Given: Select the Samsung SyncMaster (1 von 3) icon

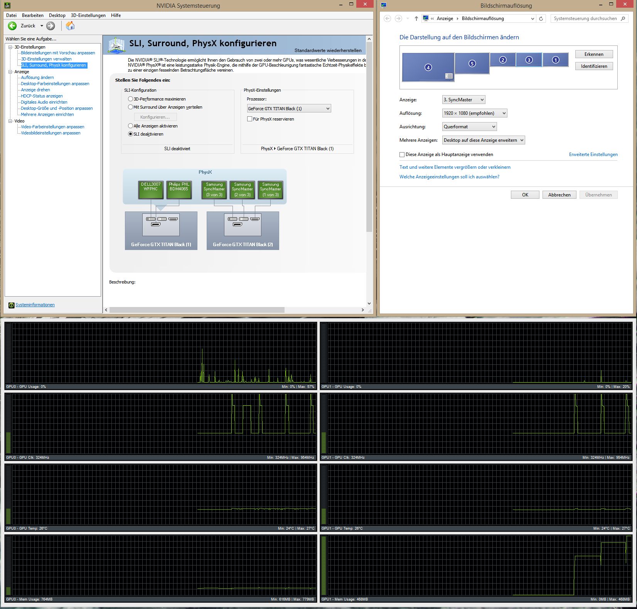Looking at the screenshot, I should pyautogui.click(x=271, y=189).
